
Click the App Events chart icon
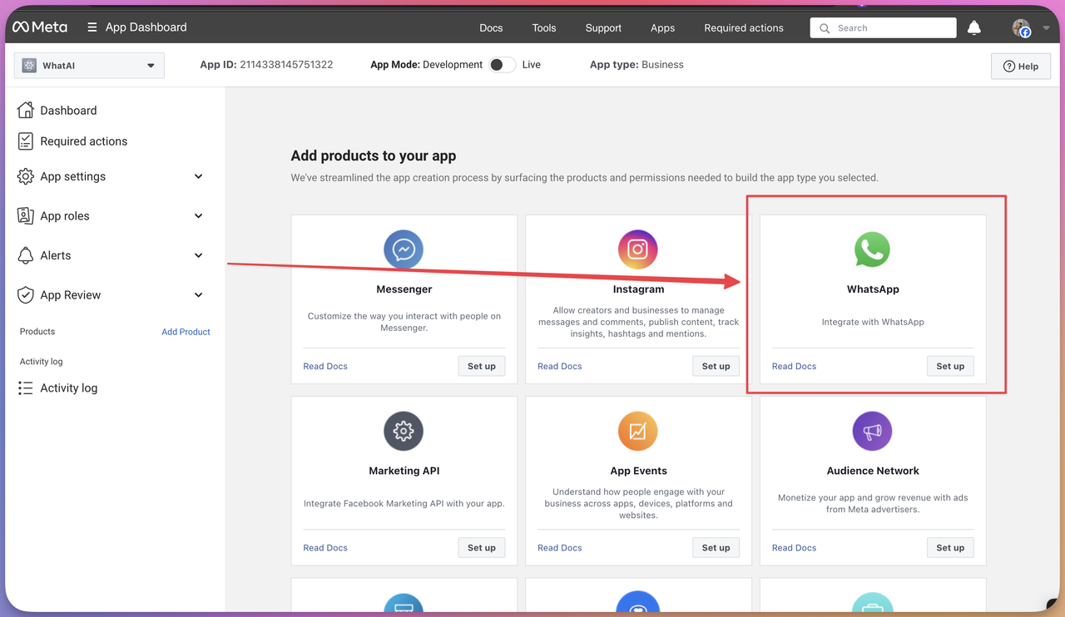638,431
